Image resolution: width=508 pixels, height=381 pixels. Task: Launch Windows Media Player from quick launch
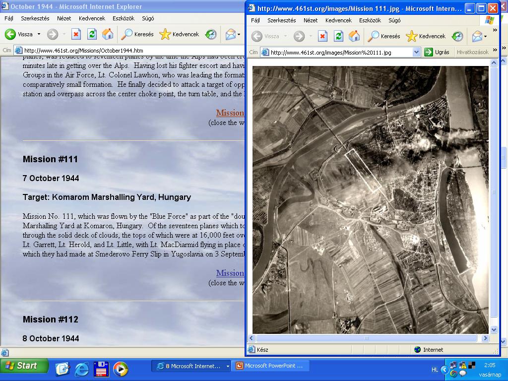coord(121,369)
